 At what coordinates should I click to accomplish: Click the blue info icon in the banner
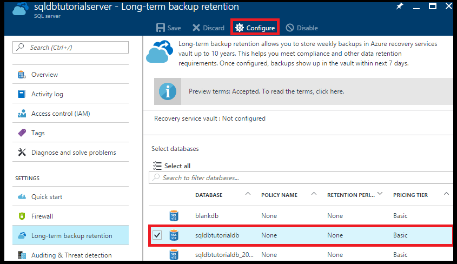pos(168,91)
